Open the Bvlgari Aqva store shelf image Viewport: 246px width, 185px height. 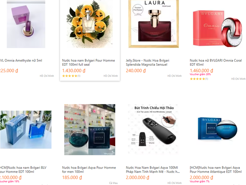tap(90, 130)
